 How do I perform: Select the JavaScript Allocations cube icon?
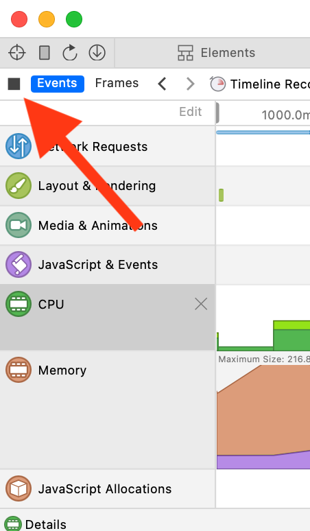point(19,488)
